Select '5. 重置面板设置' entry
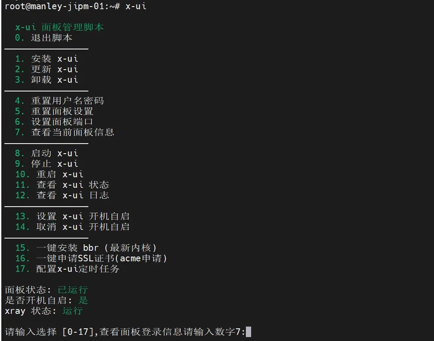Screen dimensions: 434x341 click(x=54, y=111)
